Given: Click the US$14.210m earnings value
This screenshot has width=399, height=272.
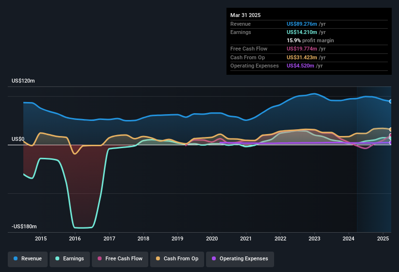Looking at the screenshot, I should 302,32.
